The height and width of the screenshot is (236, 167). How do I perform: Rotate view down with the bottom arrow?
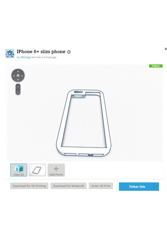18,80
